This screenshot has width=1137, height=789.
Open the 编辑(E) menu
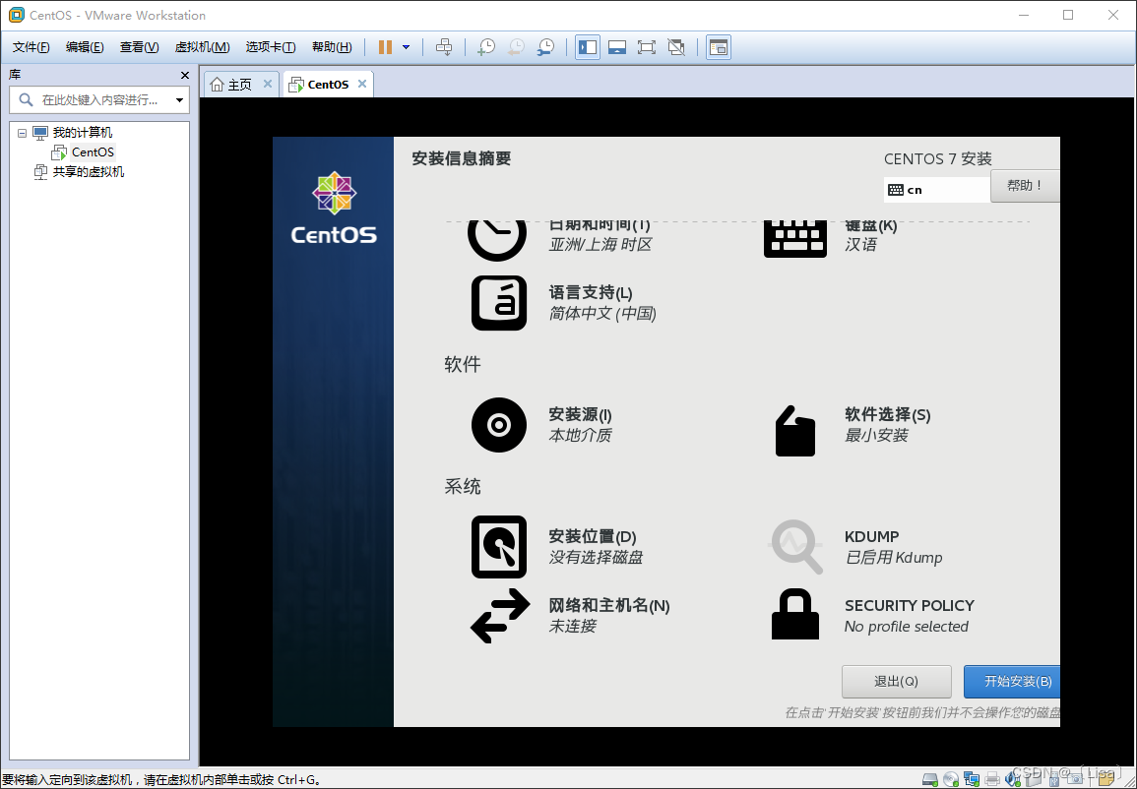(85, 47)
